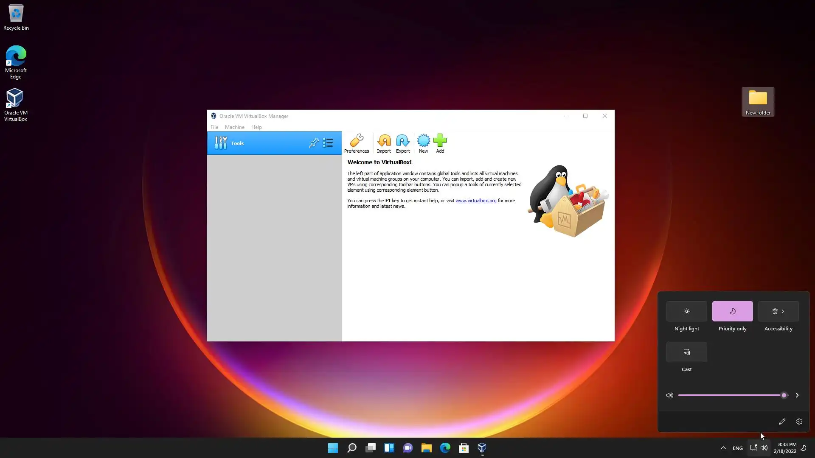The width and height of the screenshot is (815, 458).
Task: Open the Tools list menu icon
Action: coord(328,143)
